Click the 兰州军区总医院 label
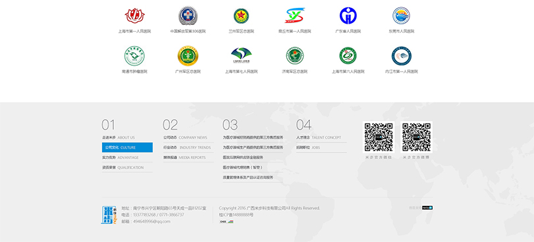The image size is (534, 242). [x=241, y=32]
